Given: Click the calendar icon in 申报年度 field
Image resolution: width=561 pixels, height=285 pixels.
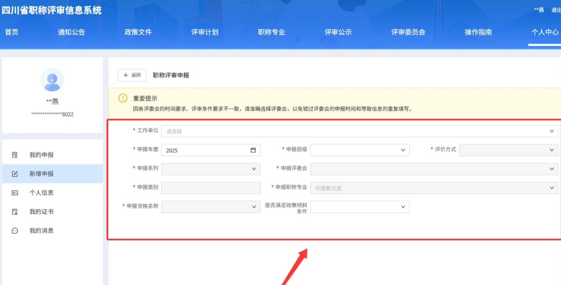Looking at the screenshot, I should (x=253, y=149).
